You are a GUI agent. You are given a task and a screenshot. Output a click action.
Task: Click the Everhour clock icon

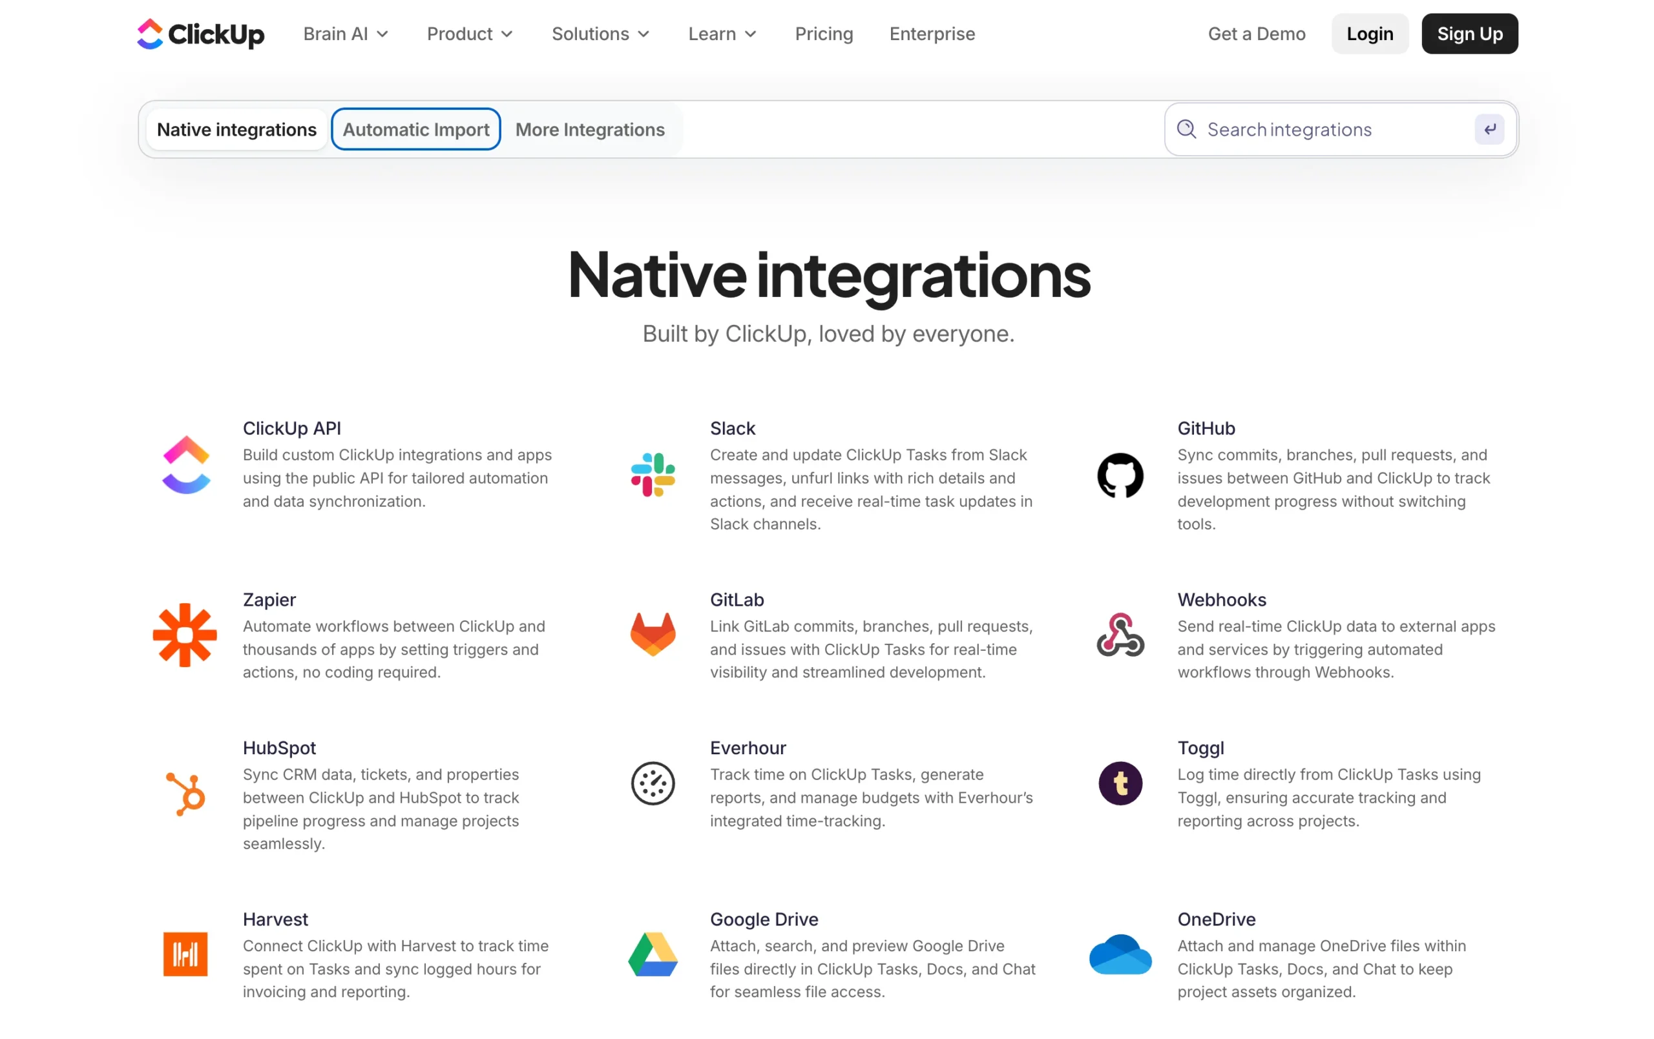653,783
